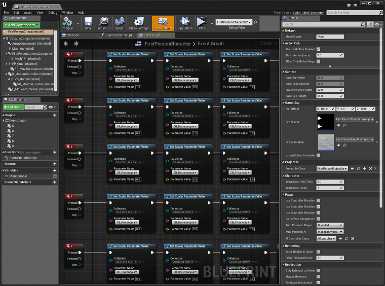Open the Asset menu
385x286 pixels.
[28, 13]
